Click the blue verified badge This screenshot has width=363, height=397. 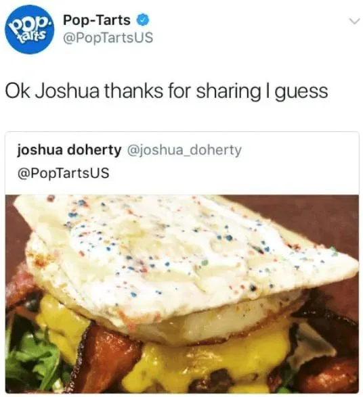(143, 20)
